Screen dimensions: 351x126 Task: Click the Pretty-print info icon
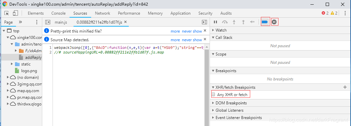47,31
